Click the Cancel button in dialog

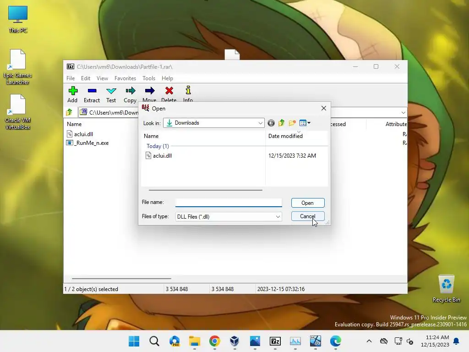308,216
